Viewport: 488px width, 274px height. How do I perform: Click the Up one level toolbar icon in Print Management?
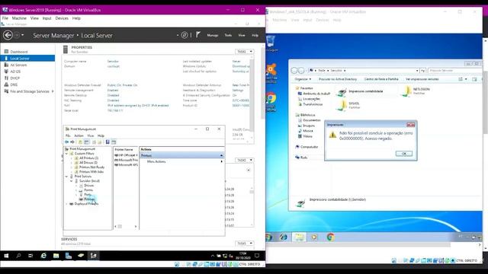coord(80,142)
